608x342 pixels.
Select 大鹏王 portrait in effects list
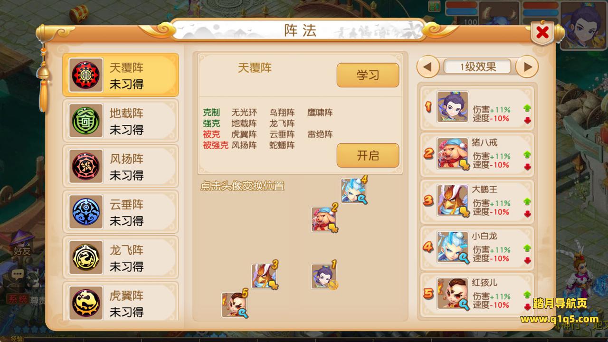tap(453, 200)
